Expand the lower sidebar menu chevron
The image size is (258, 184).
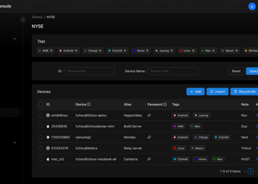[x=15, y=143]
